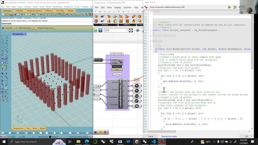Viewport: 258px width, 145px height.
Task: Expand the collapsed 'using' region in code
Action: pyautogui.click(x=151, y=12)
